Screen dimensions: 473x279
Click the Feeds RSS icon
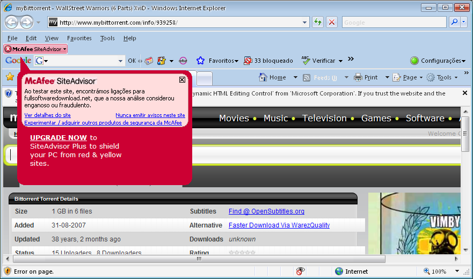click(307, 78)
